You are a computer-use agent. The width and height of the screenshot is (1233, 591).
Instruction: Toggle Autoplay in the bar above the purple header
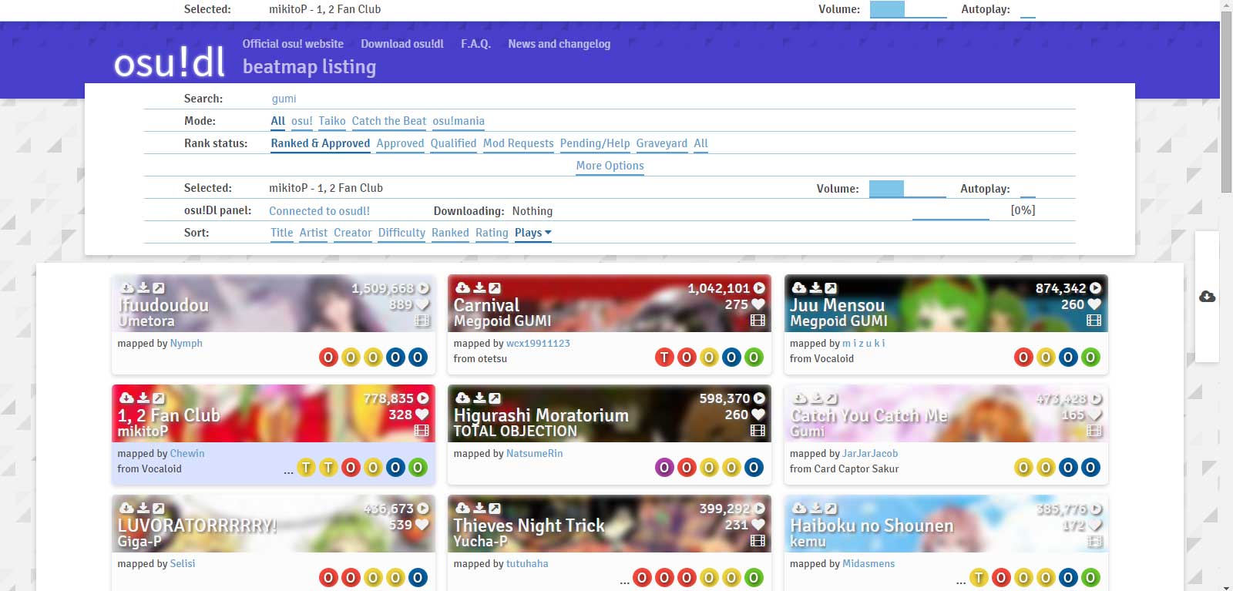pyautogui.click(x=1028, y=10)
